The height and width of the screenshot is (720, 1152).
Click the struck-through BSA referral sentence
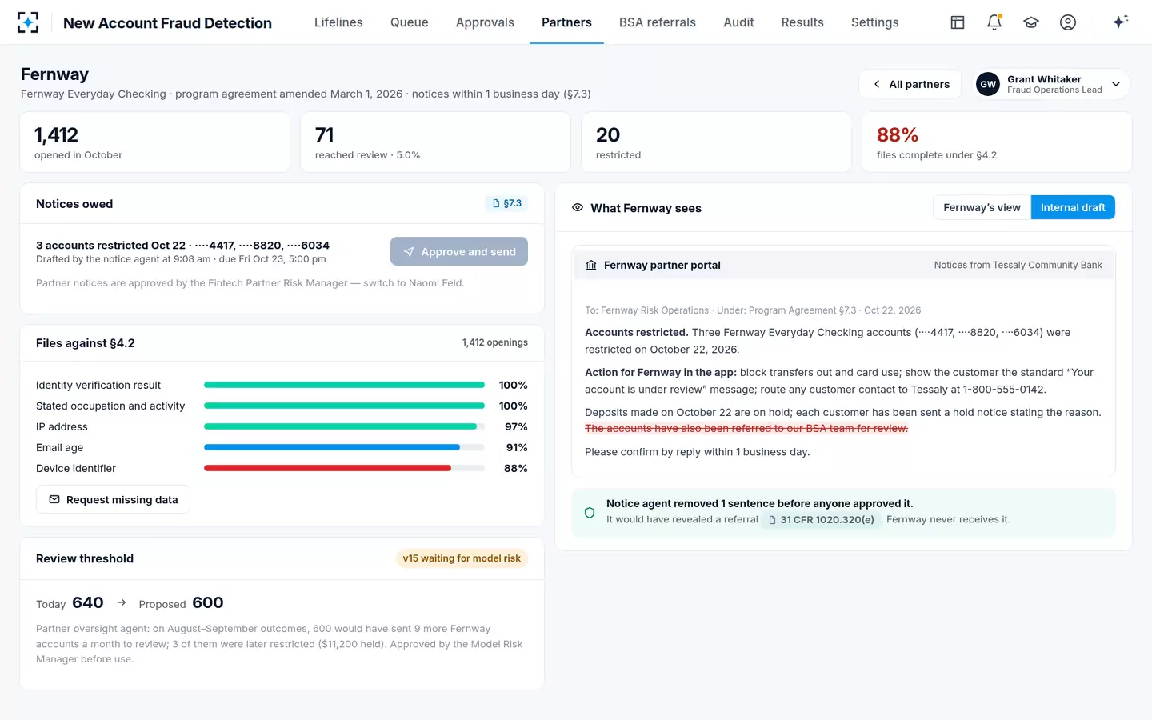[746, 429]
